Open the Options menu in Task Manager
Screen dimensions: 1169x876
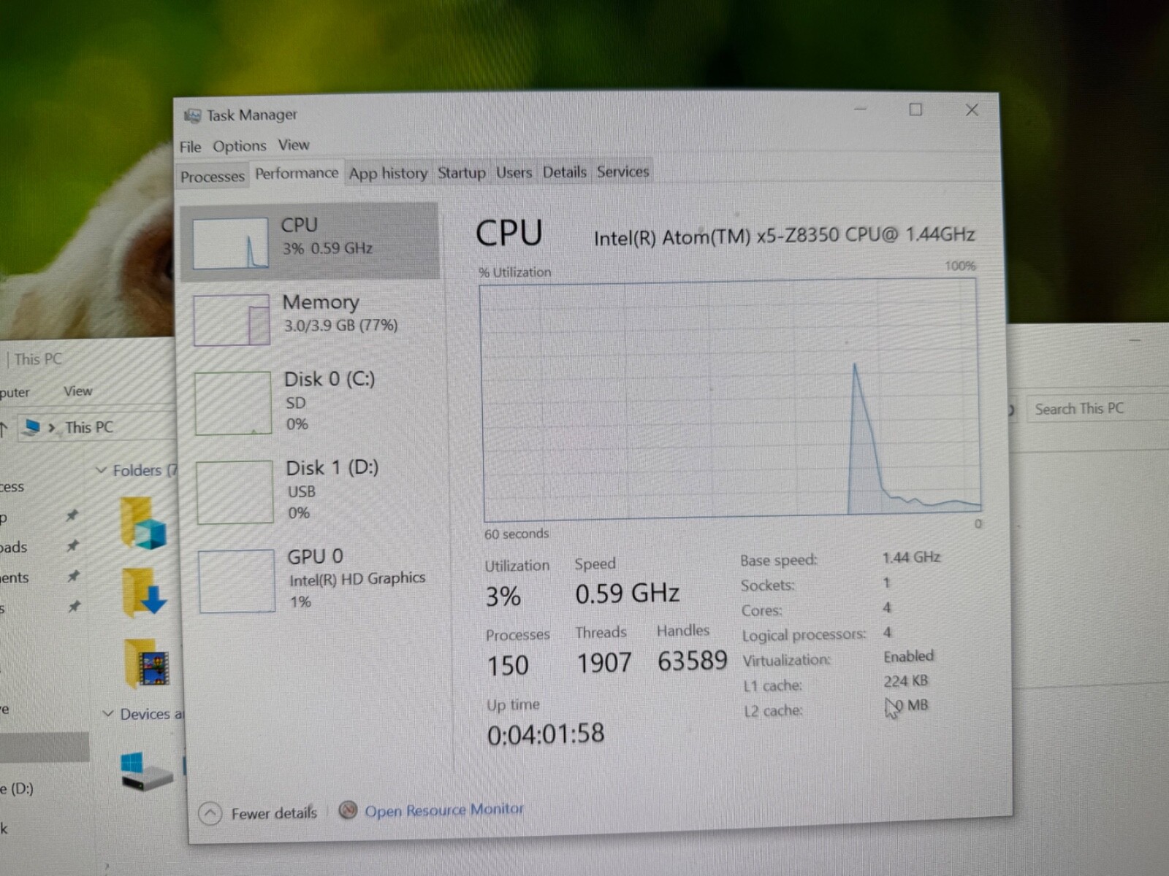pyautogui.click(x=240, y=146)
